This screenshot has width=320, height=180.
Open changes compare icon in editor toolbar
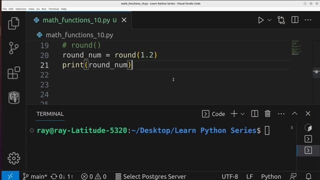click(281, 20)
